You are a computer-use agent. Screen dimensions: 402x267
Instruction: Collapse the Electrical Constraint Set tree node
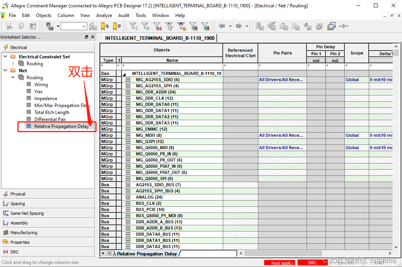coord(5,57)
